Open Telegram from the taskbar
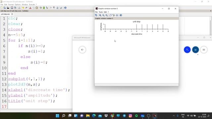This screenshot has height=119, width=212. 124,116
